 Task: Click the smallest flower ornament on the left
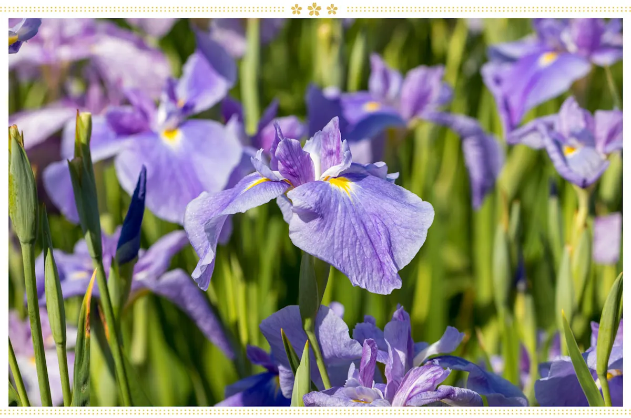(296, 9)
